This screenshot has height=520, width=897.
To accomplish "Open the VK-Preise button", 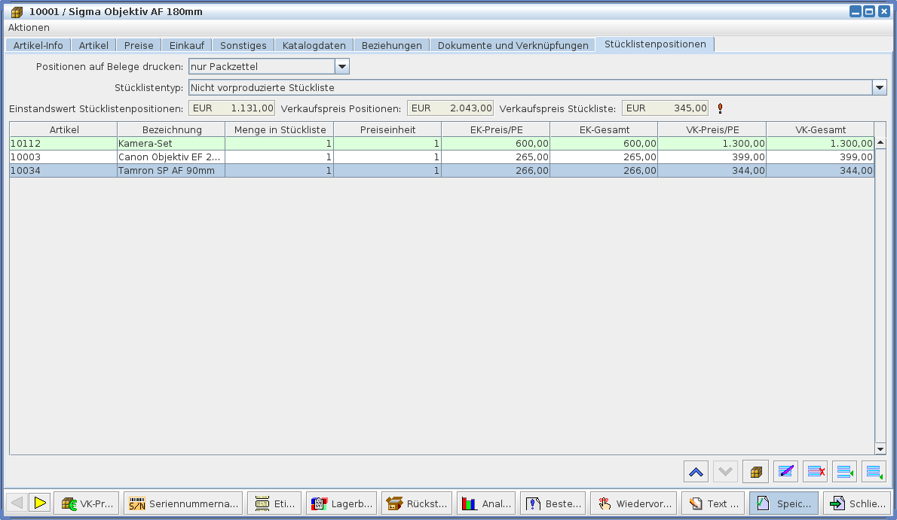I will click(87, 503).
